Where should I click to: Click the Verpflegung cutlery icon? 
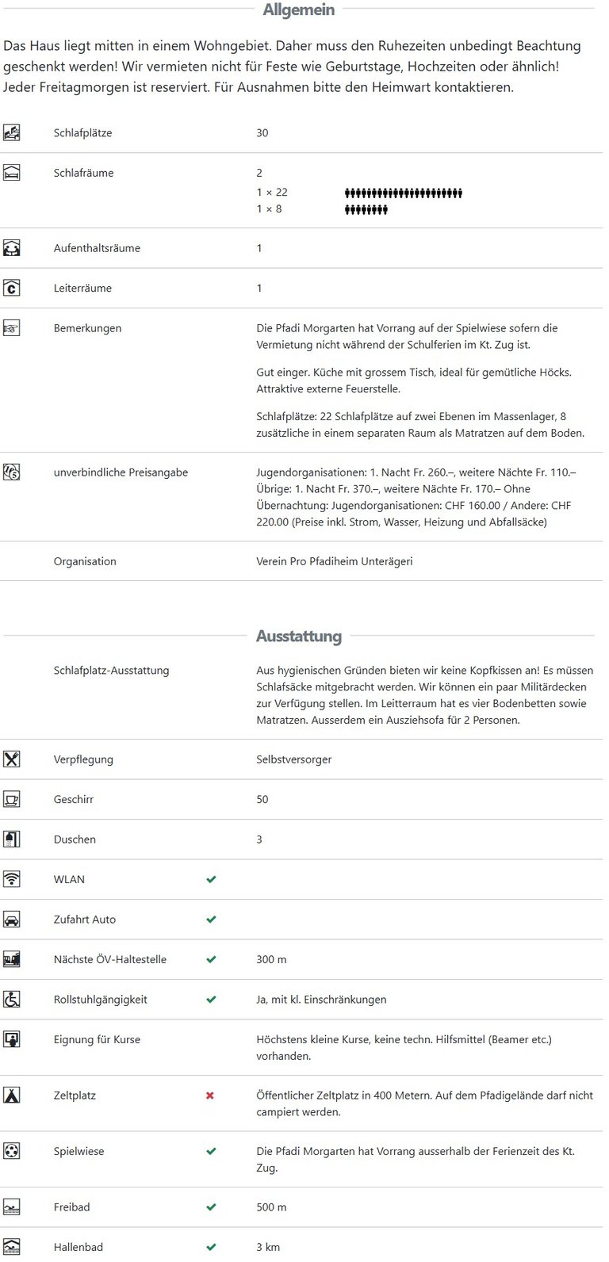12,759
